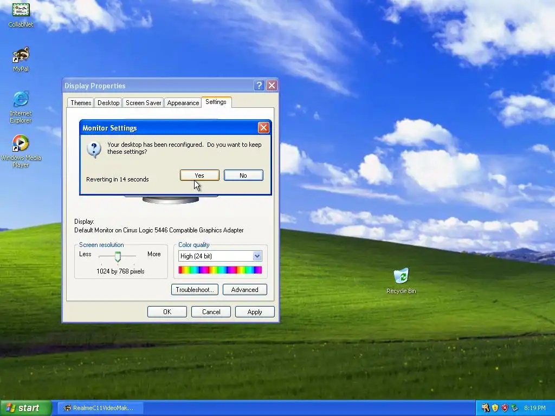The image size is (555, 416).
Task: Close the Monitor Settings dialog
Action: click(x=263, y=128)
